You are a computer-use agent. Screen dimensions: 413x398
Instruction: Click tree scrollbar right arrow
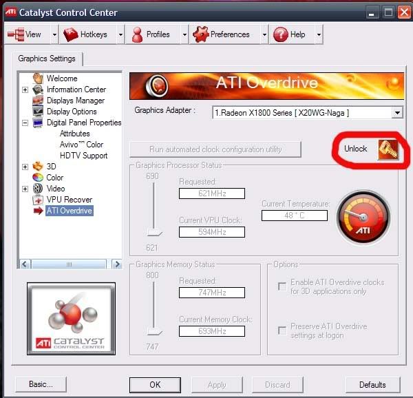coord(117,264)
